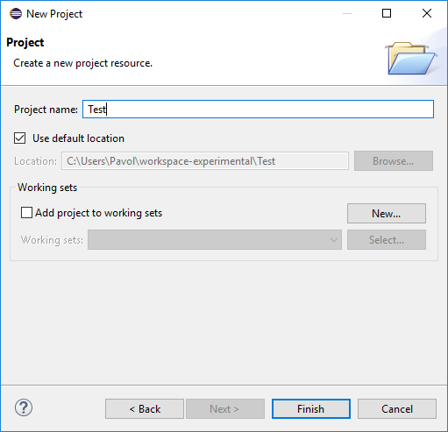The height and width of the screenshot is (432, 448).
Task: Click the disabled Next > button
Action: [x=225, y=409]
